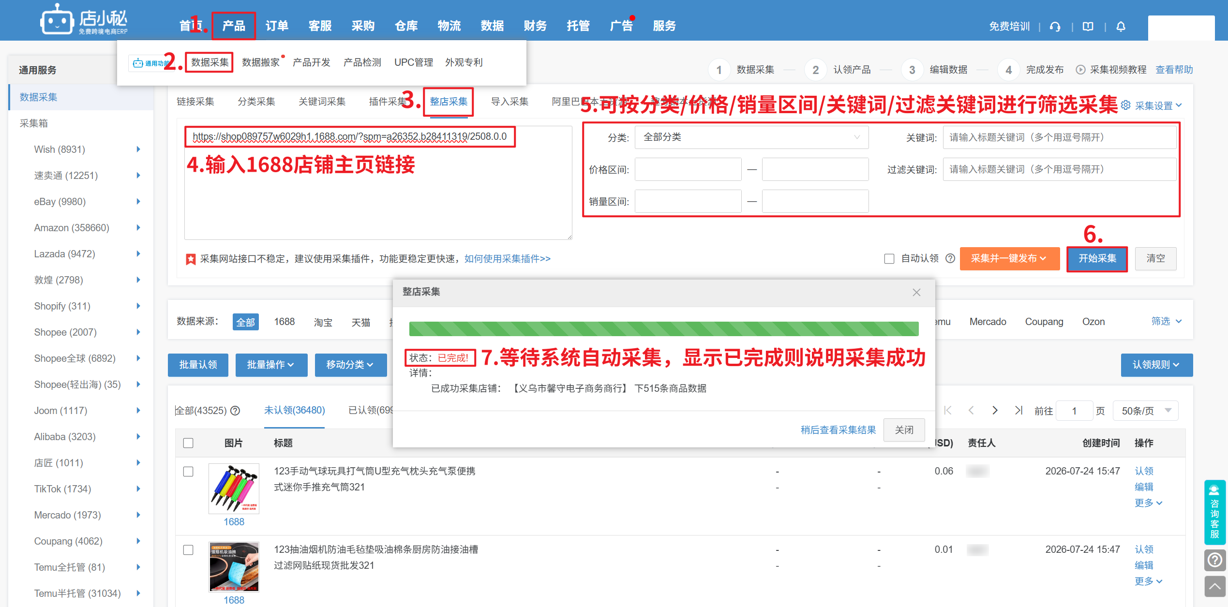Go to first page of results
1228x607 pixels.
tap(948, 411)
